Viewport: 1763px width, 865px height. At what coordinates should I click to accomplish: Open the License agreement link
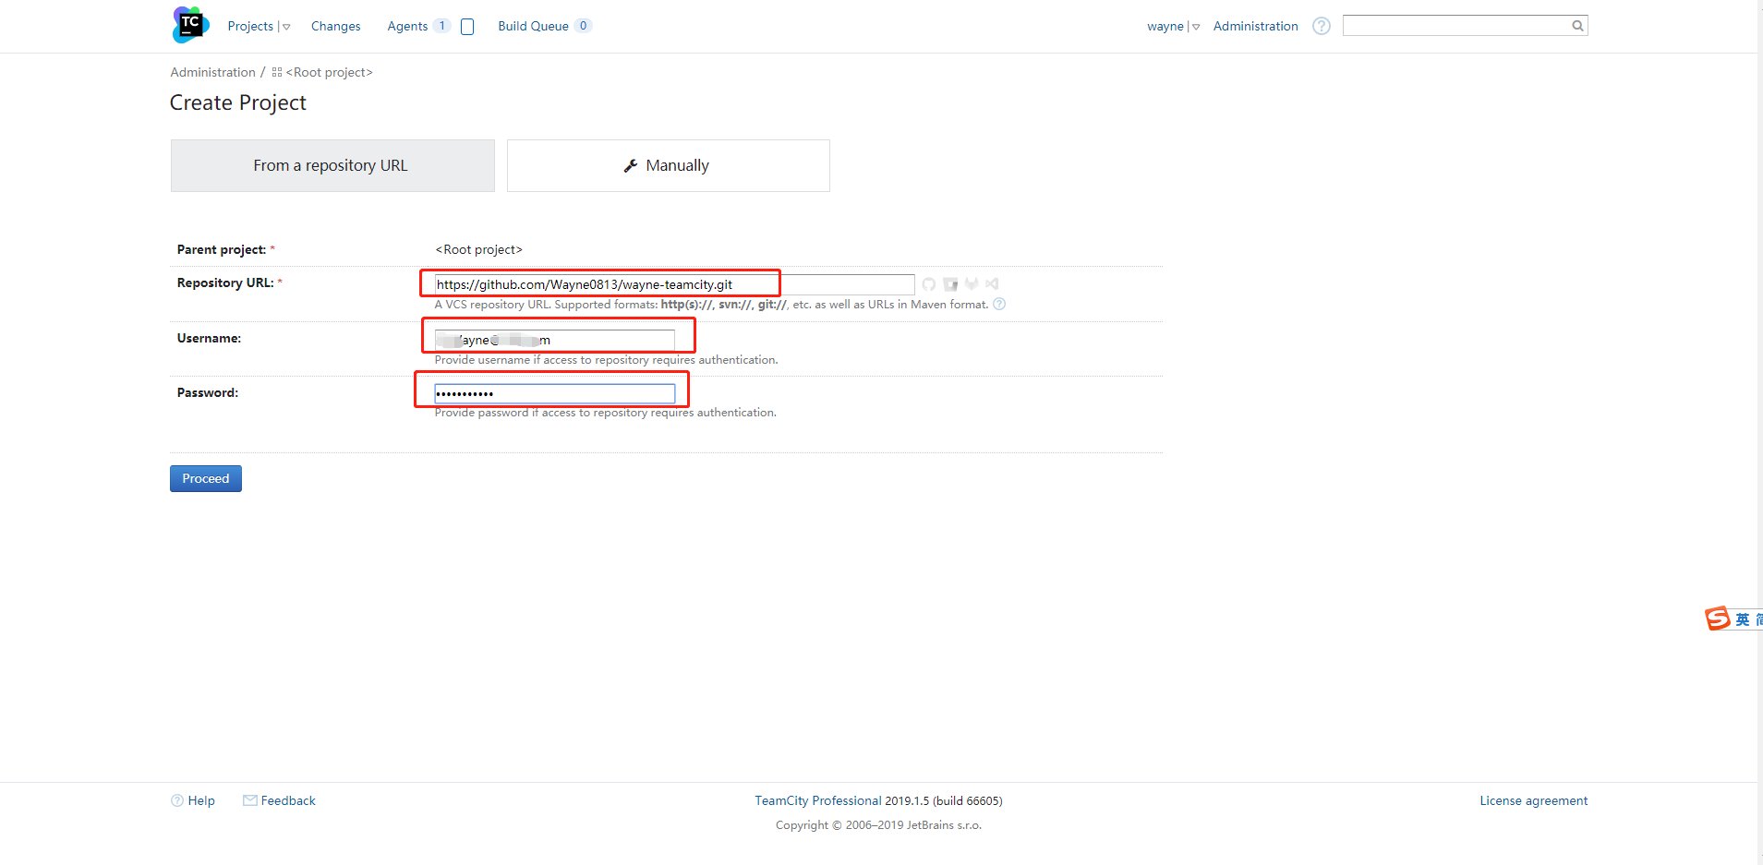pos(1533,800)
